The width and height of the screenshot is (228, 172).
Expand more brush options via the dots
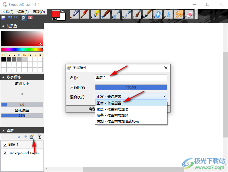[x=22, y=124]
